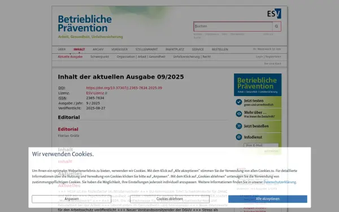339x212 pixels.
Task: Click the Jetzt testen checkmark icon
Action: [x=239, y=102]
